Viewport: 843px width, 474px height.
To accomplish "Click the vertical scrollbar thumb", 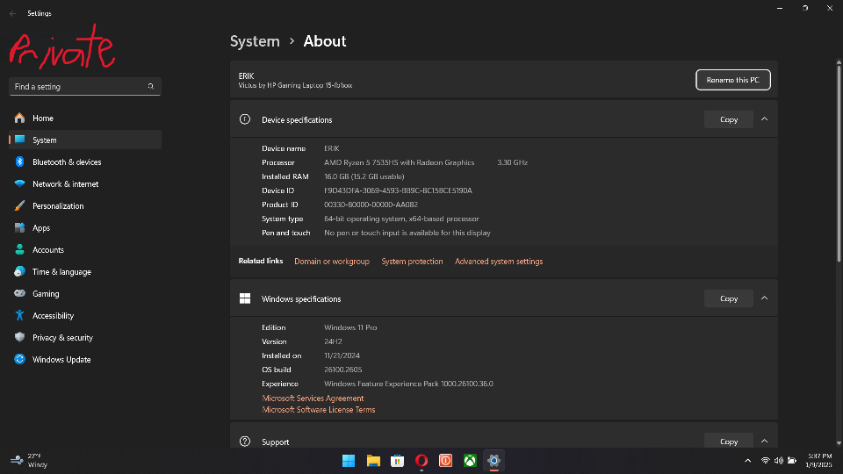I will tap(839, 164).
